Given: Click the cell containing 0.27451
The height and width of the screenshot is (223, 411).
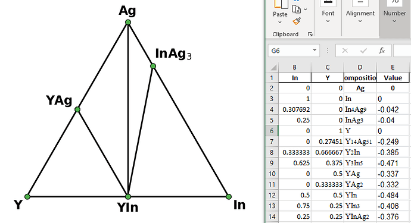Looking at the screenshot, I should (x=328, y=142).
